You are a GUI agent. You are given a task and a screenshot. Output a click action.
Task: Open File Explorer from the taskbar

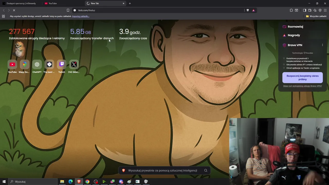pos(62,182)
